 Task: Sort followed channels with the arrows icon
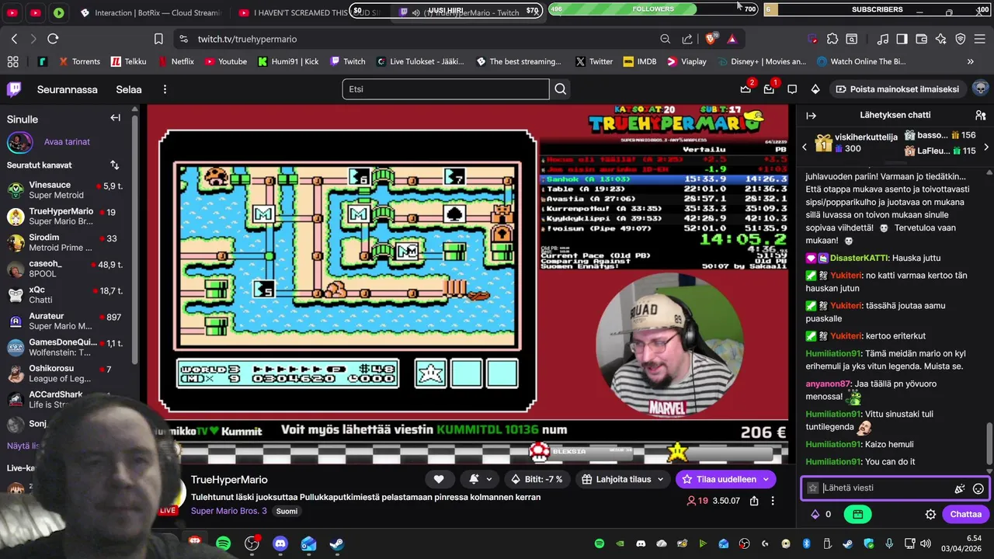click(x=115, y=165)
